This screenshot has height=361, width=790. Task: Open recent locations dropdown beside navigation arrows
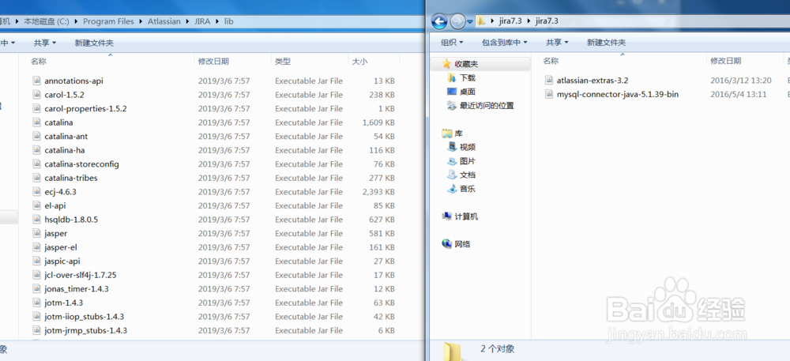[x=470, y=21]
